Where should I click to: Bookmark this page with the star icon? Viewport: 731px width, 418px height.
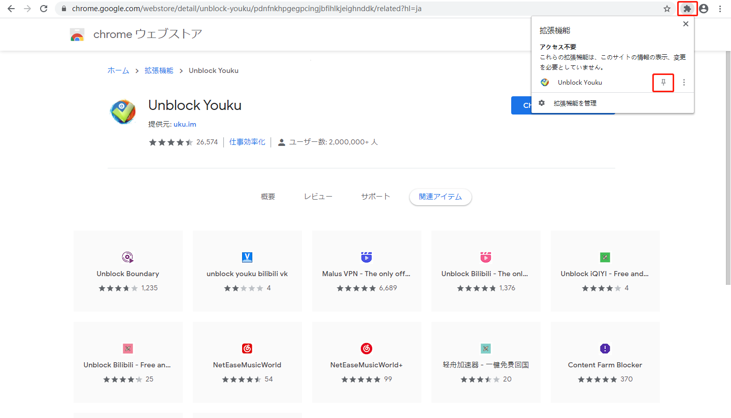click(667, 9)
